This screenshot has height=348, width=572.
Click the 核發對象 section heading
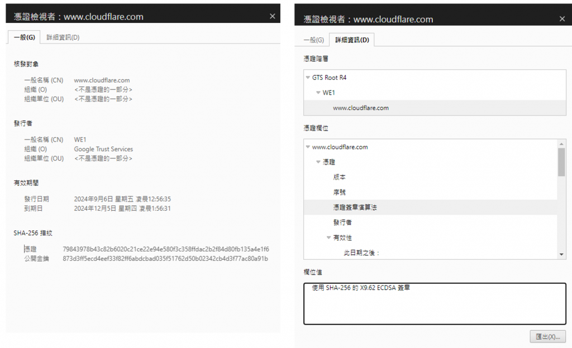26,64
